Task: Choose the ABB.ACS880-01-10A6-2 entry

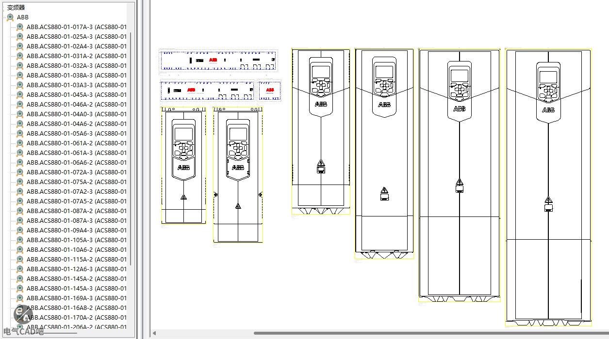Action: pos(77,249)
